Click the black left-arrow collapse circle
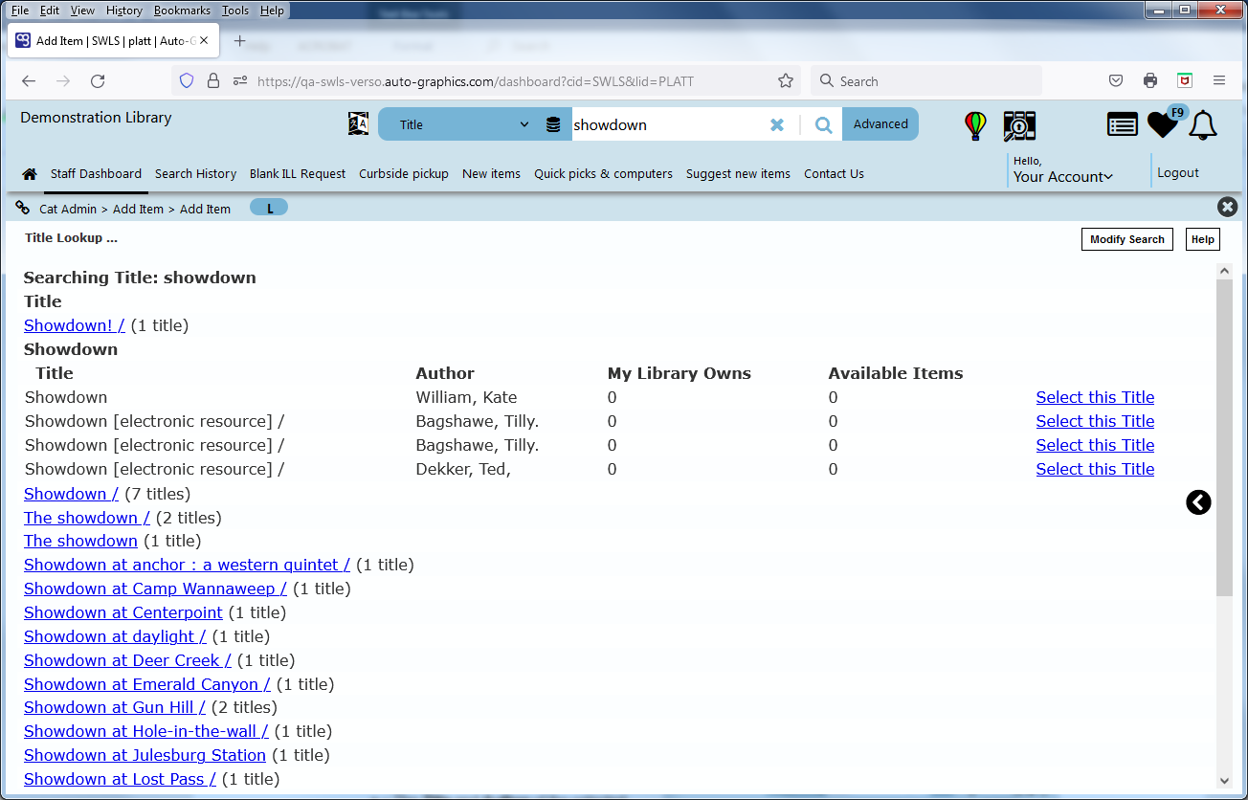This screenshot has width=1248, height=800. point(1198,502)
